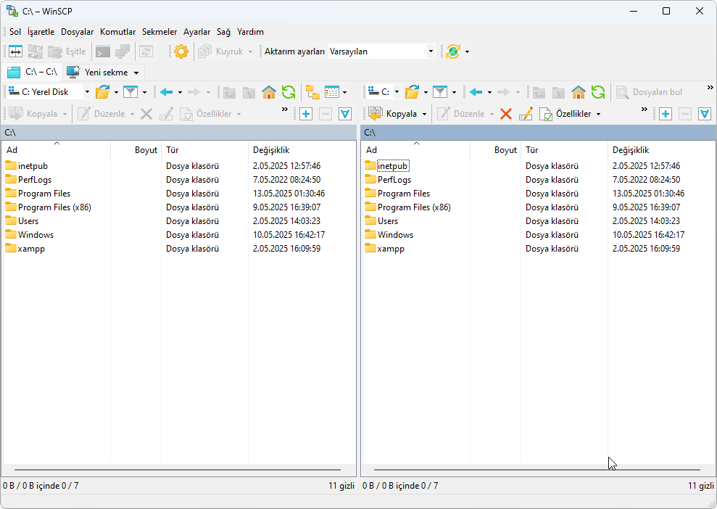The height and width of the screenshot is (509, 717).
Task: Click the right panel Kopyala button
Action: pos(393,114)
